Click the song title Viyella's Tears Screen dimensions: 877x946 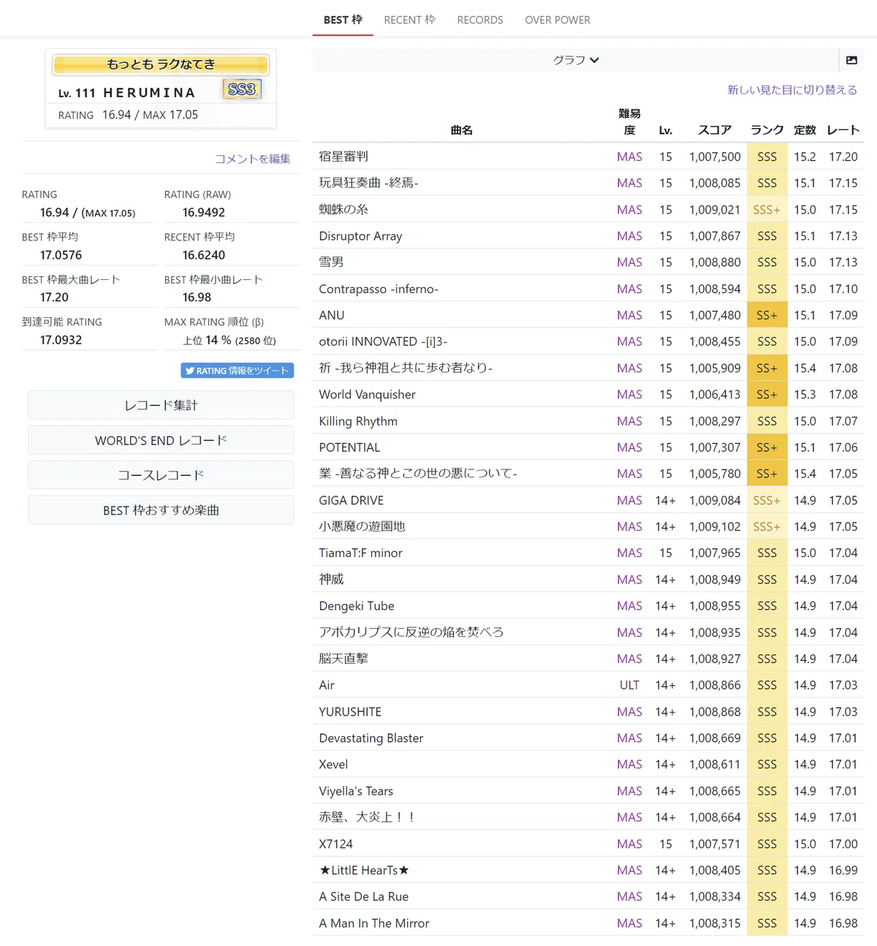point(356,791)
